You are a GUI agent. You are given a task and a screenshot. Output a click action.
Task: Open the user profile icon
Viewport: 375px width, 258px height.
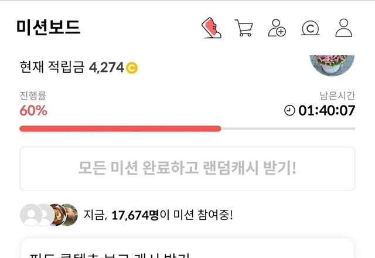[x=344, y=28]
